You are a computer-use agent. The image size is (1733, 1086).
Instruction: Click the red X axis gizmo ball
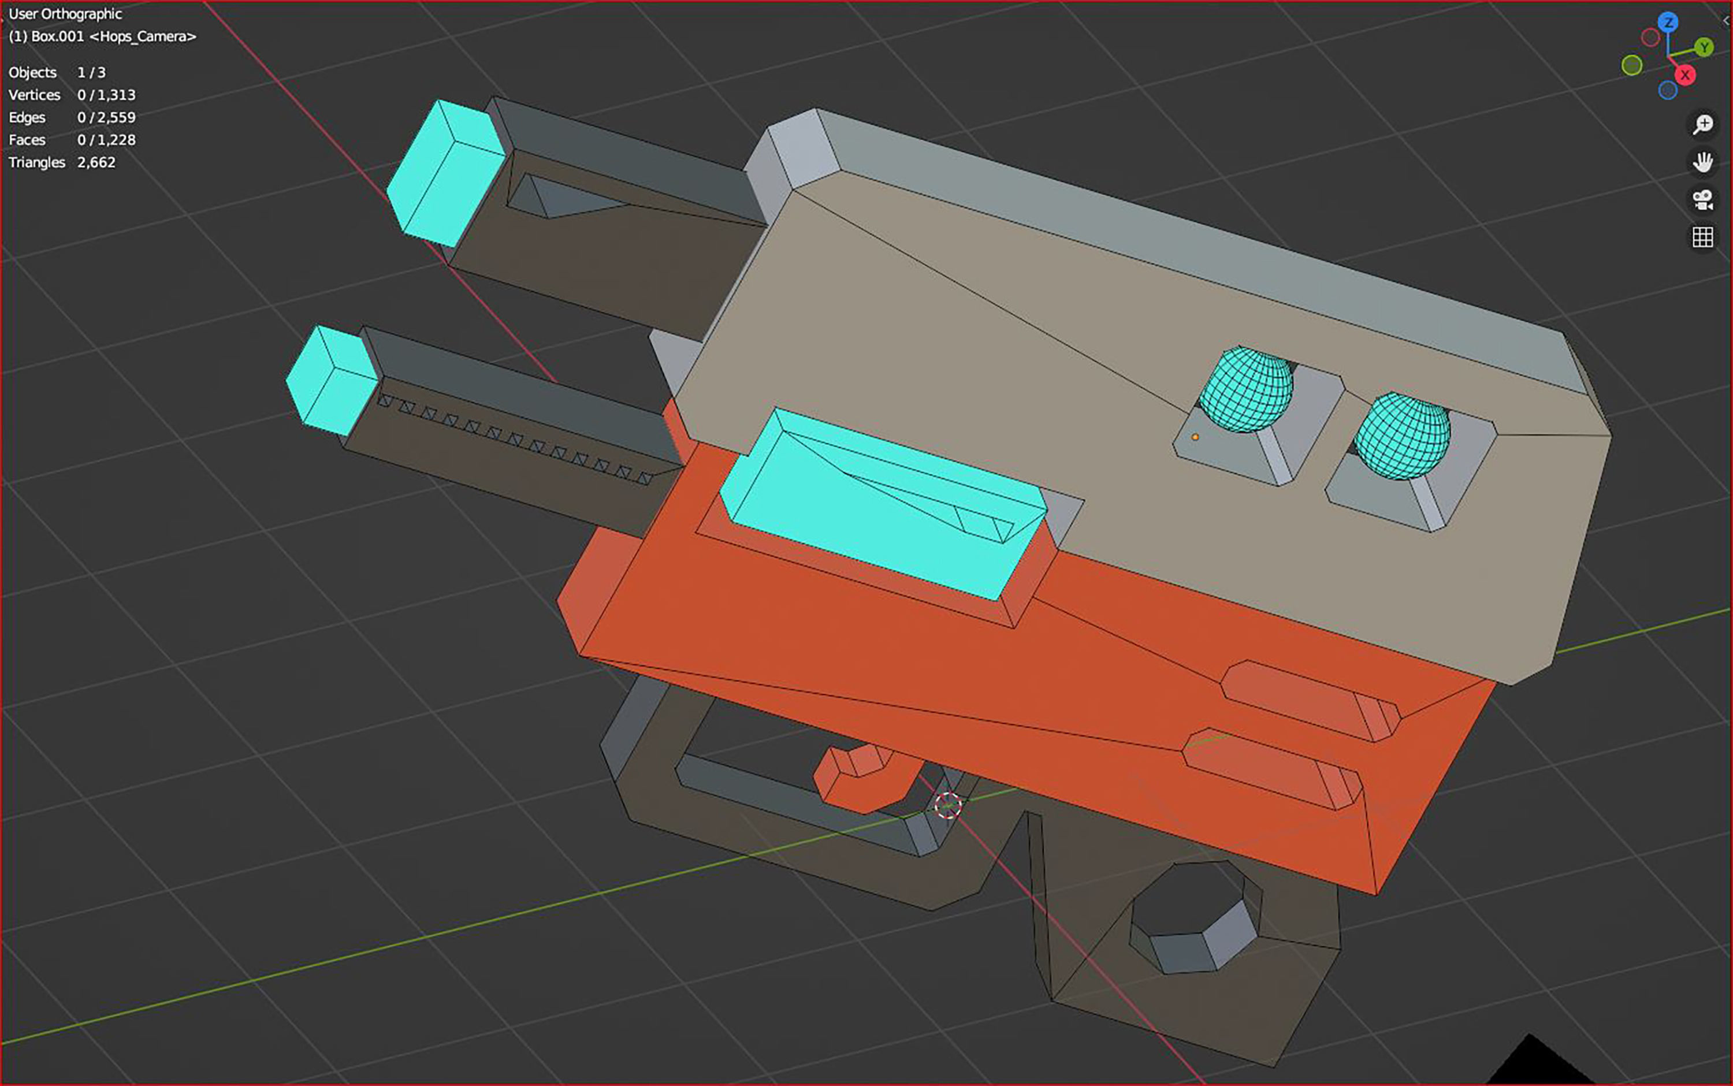[x=1685, y=75]
